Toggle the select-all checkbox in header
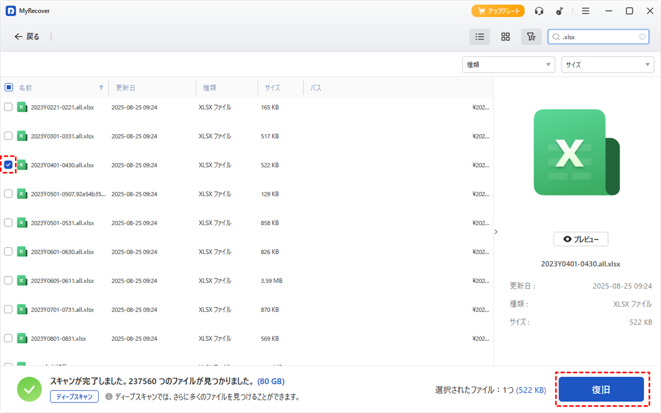Viewport: 661px width, 413px height. click(9, 87)
